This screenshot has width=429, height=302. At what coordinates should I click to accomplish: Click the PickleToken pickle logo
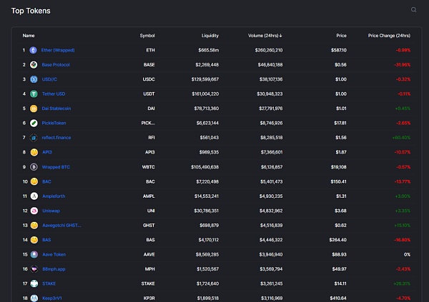pos(34,123)
